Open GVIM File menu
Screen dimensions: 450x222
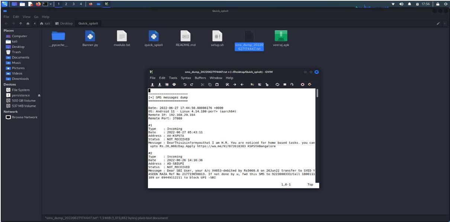152,78
